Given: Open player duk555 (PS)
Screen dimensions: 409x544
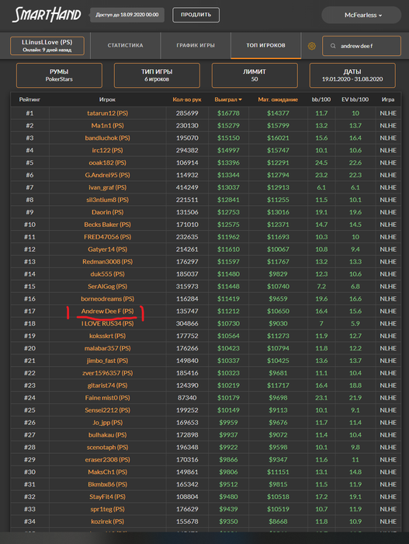Looking at the screenshot, I should [x=107, y=274].
